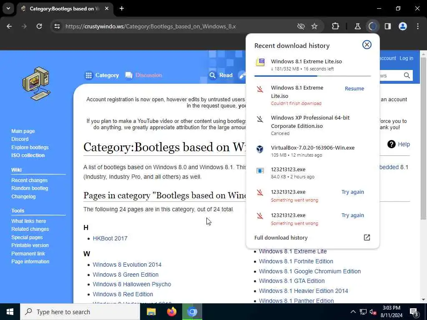Open Random bootleg sidebar link

(x=30, y=188)
